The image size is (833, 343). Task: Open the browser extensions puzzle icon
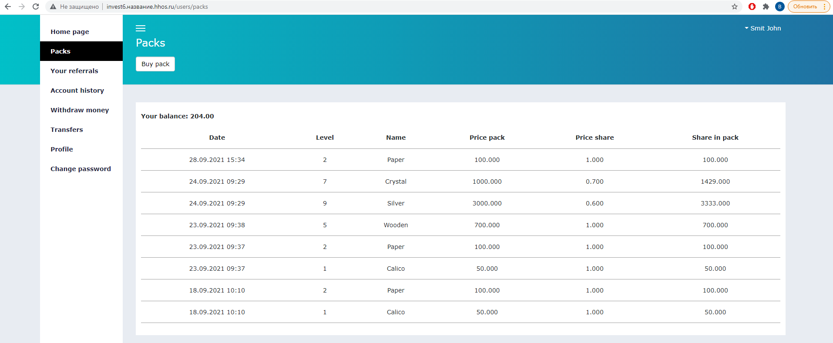click(766, 7)
